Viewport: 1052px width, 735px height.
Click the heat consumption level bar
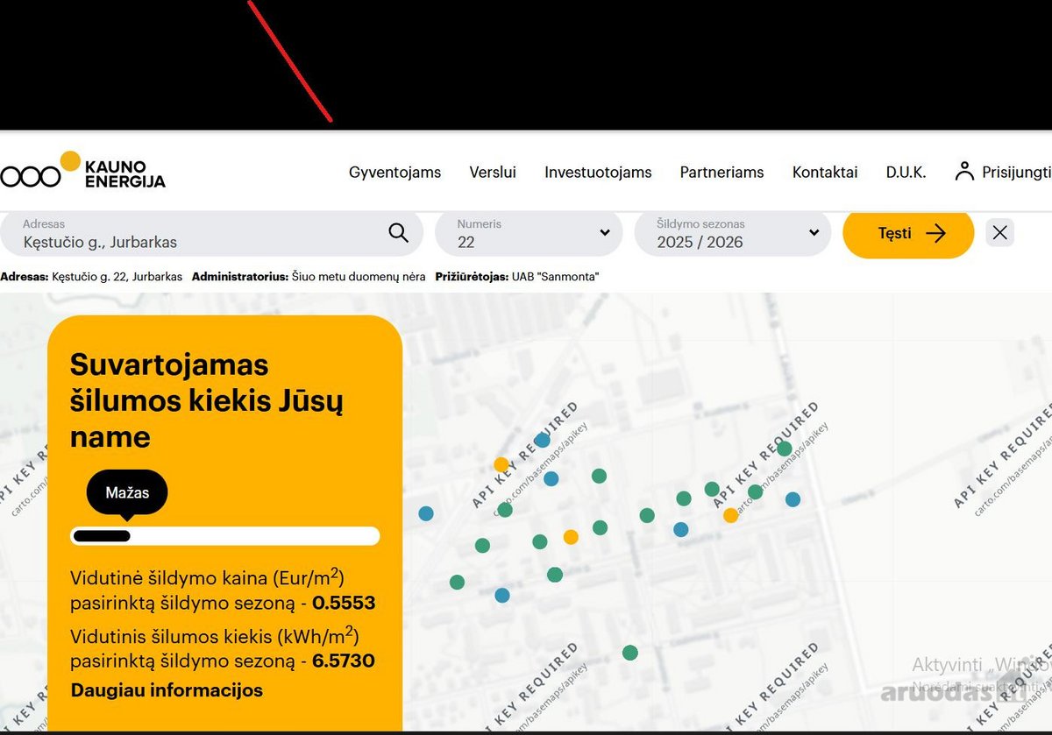coord(224,536)
